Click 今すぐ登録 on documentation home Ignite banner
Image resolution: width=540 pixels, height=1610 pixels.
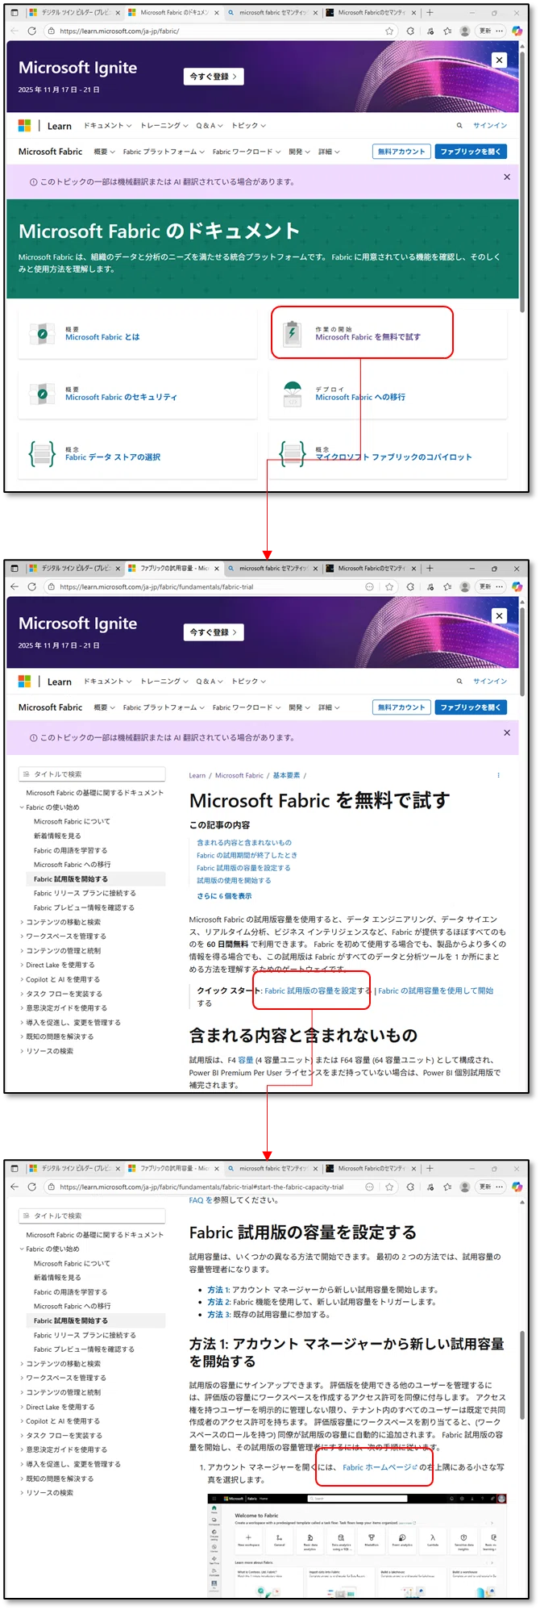(x=214, y=77)
